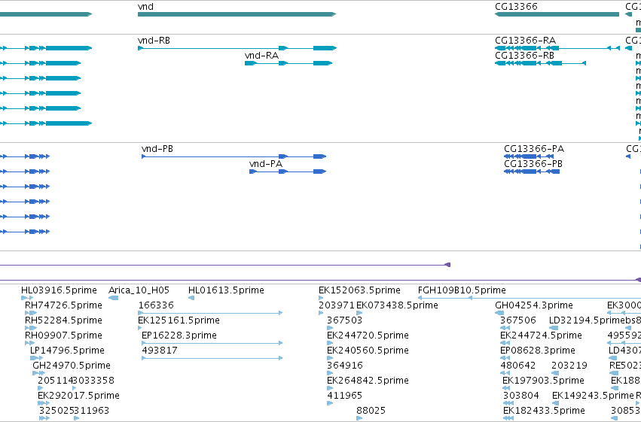Select the CG13366 gene label

516,7
